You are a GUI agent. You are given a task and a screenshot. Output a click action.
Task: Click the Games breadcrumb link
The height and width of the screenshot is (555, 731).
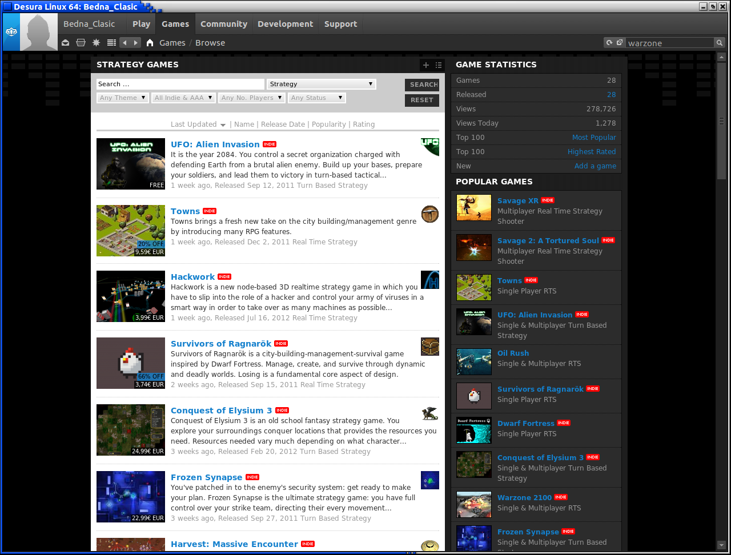click(172, 43)
